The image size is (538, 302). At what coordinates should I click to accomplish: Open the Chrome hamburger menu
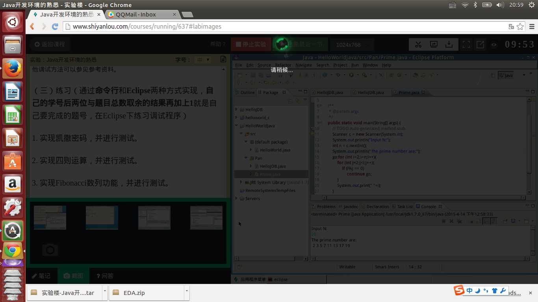[532, 26]
